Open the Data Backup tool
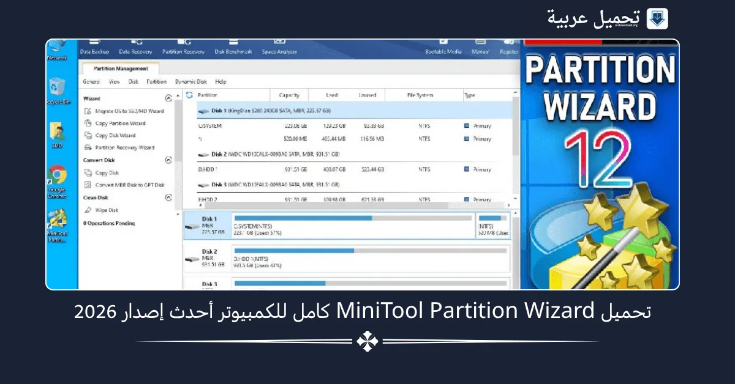Screen dimensions: 735x384 94,47
